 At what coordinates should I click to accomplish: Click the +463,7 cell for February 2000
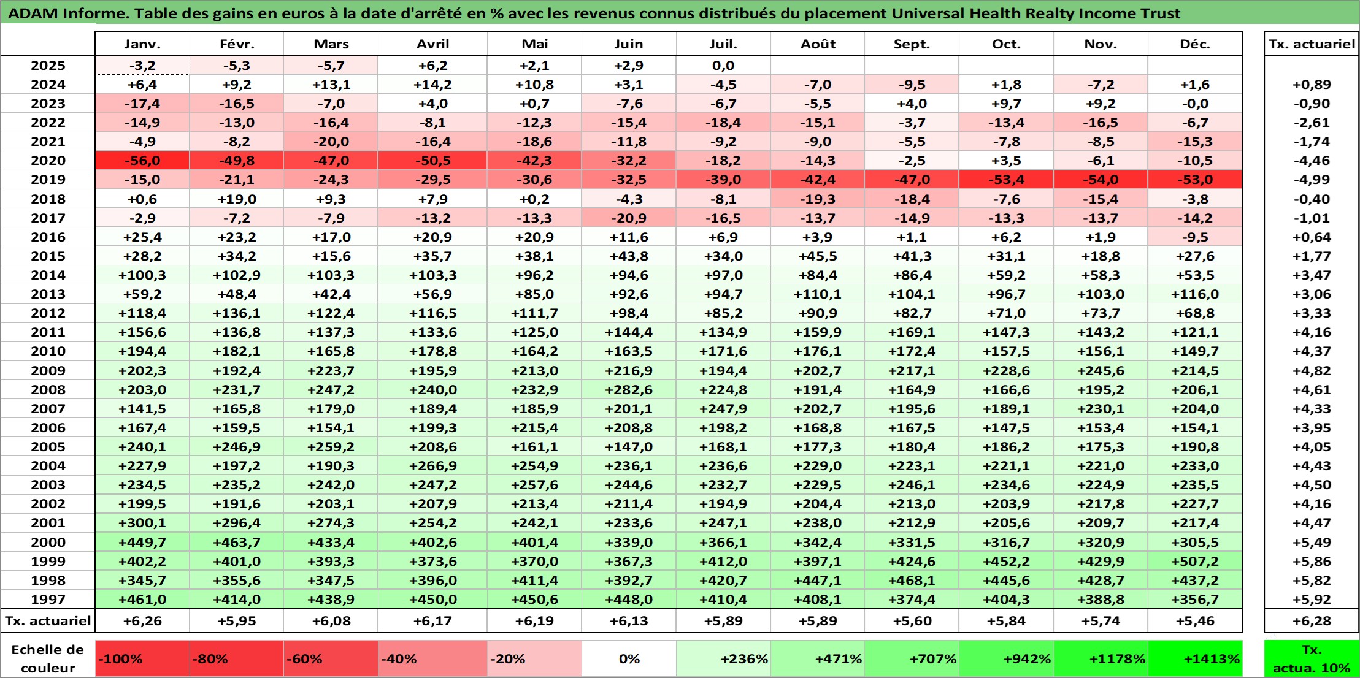click(237, 543)
